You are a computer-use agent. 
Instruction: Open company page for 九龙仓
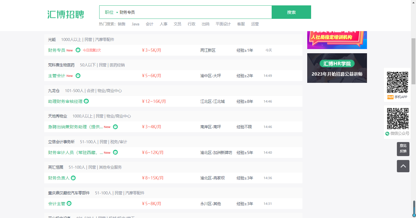54,91
